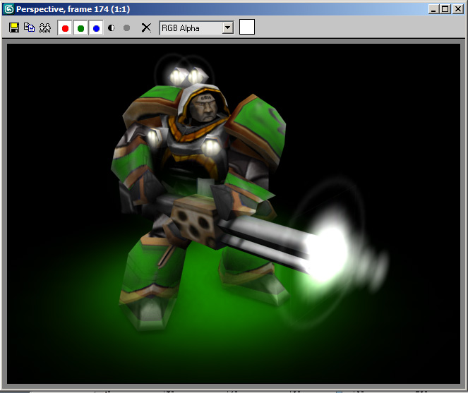Image resolution: width=468 pixels, height=393 pixels.
Task: Click the rendered space marine image
Action: (x=234, y=214)
